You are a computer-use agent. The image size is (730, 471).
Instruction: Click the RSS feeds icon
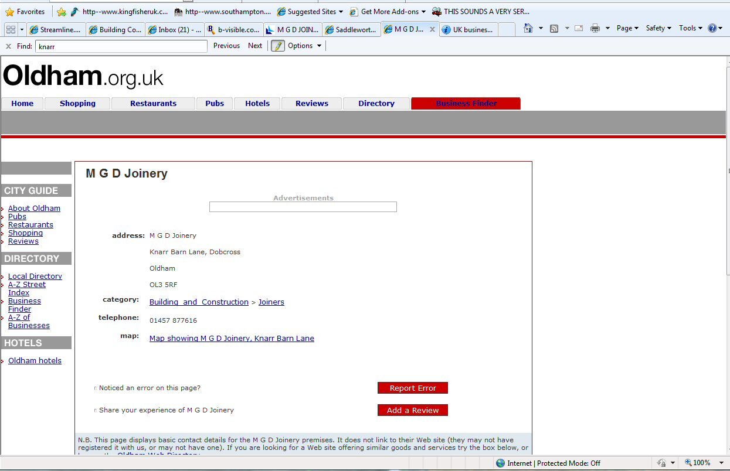(554, 28)
